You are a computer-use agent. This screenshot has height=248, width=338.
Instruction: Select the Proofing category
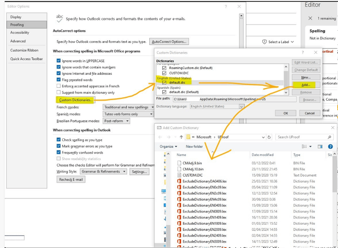pos(27,25)
